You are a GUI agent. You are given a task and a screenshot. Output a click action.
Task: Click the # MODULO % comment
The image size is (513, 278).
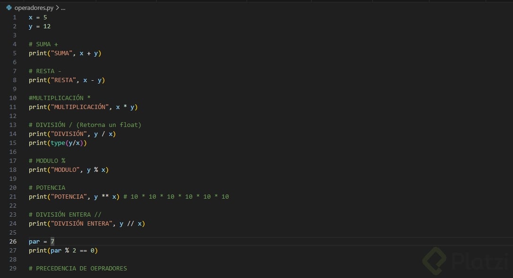47,161
